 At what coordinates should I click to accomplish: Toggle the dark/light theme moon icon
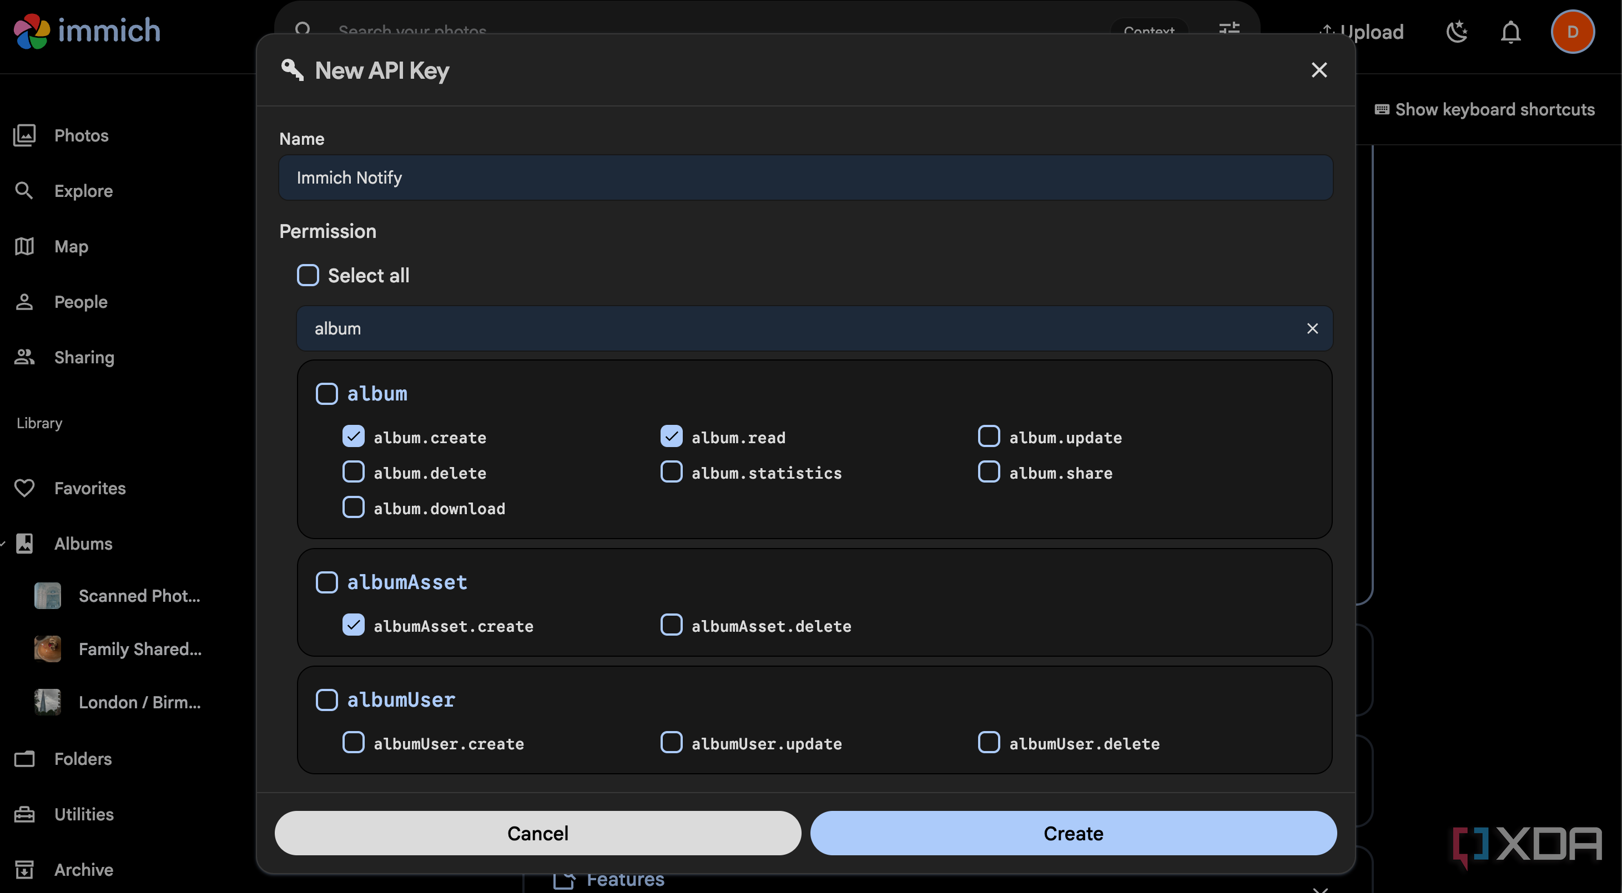point(1457,32)
